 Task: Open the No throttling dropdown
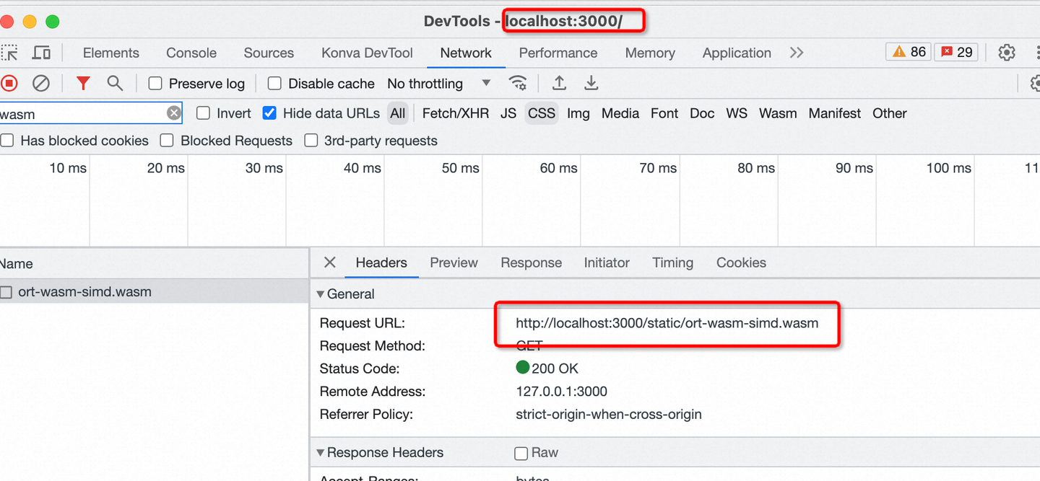click(438, 84)
